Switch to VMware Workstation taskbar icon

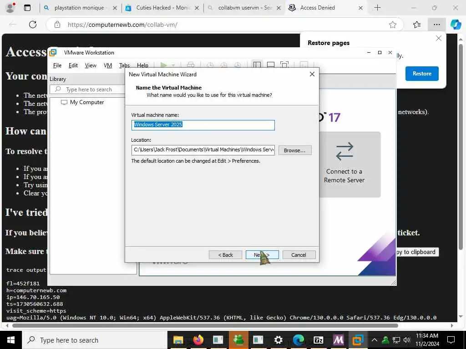pyautogui.click(x=358, y=340)
